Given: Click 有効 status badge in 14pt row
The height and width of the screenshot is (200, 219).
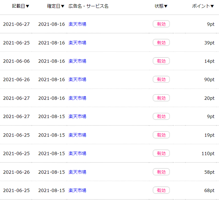Looking at the screenshot, I should 161,61.
